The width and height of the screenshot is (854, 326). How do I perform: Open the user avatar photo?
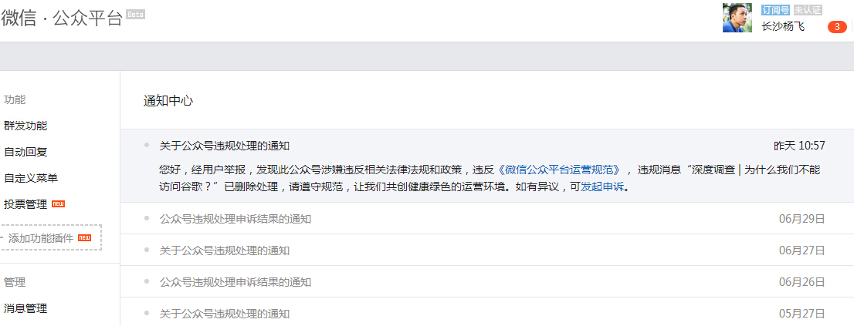(x=737, y=18)
